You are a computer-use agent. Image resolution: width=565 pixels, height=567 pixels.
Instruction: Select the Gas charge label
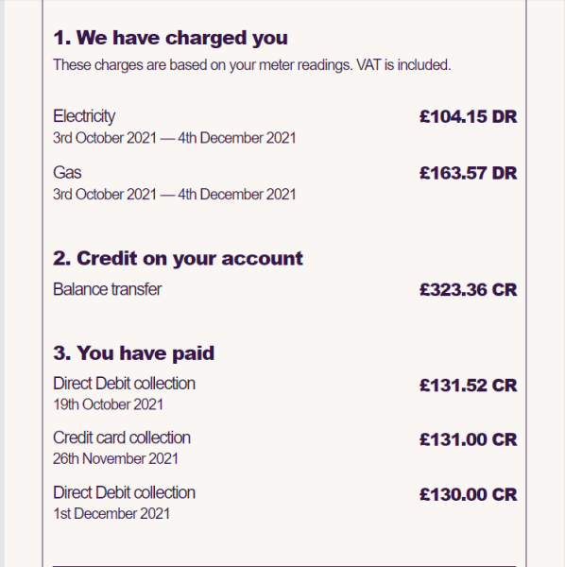point(67,173)
